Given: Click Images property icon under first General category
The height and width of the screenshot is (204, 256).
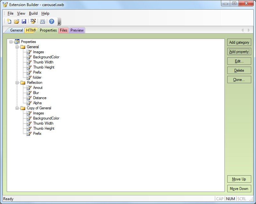Looking at the screenshot, I should click(x=29, y=52).
